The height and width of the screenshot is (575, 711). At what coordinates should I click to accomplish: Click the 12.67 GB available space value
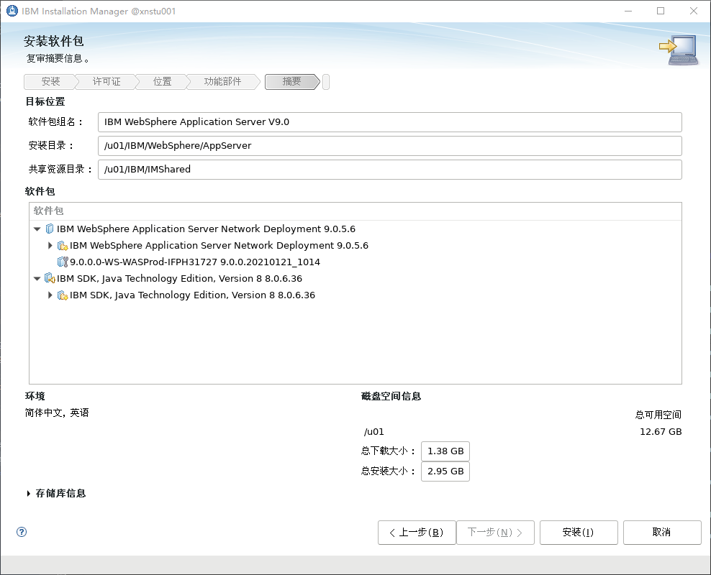pyautogui.click(x=661, y=432)
